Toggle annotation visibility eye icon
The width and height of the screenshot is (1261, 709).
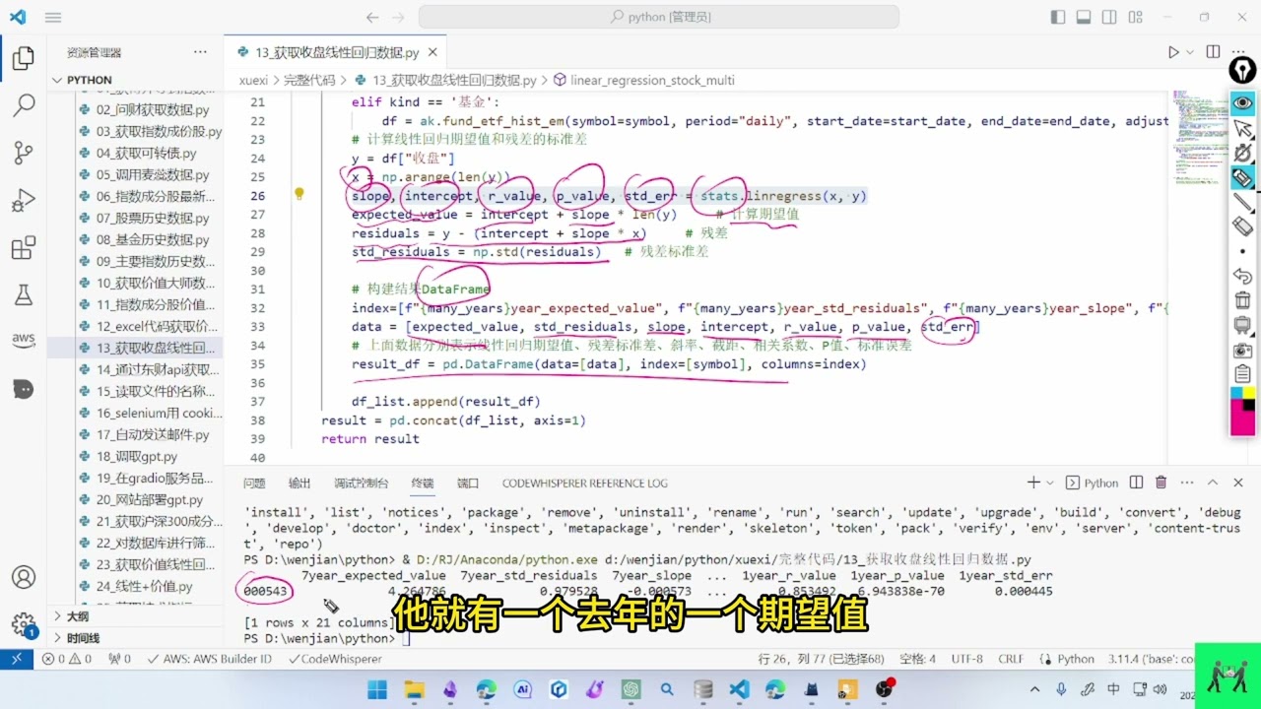coord(1243,103)
